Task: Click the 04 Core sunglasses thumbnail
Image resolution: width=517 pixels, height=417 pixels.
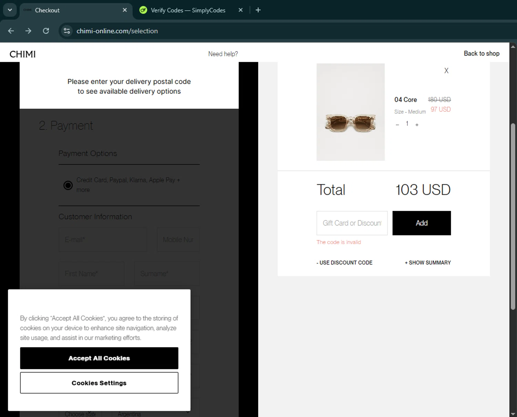Action: 351,112
